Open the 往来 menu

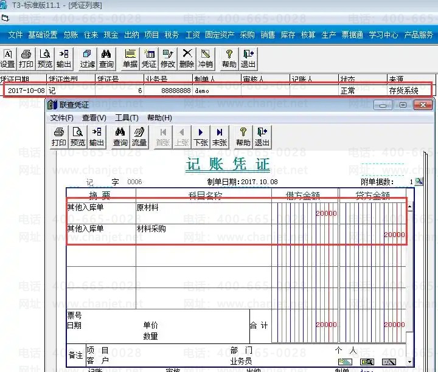(x=91, y=35)
